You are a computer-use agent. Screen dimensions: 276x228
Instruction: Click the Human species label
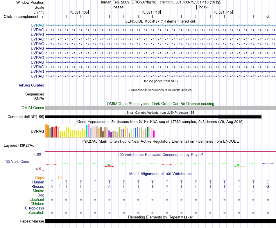pos(38,182)
